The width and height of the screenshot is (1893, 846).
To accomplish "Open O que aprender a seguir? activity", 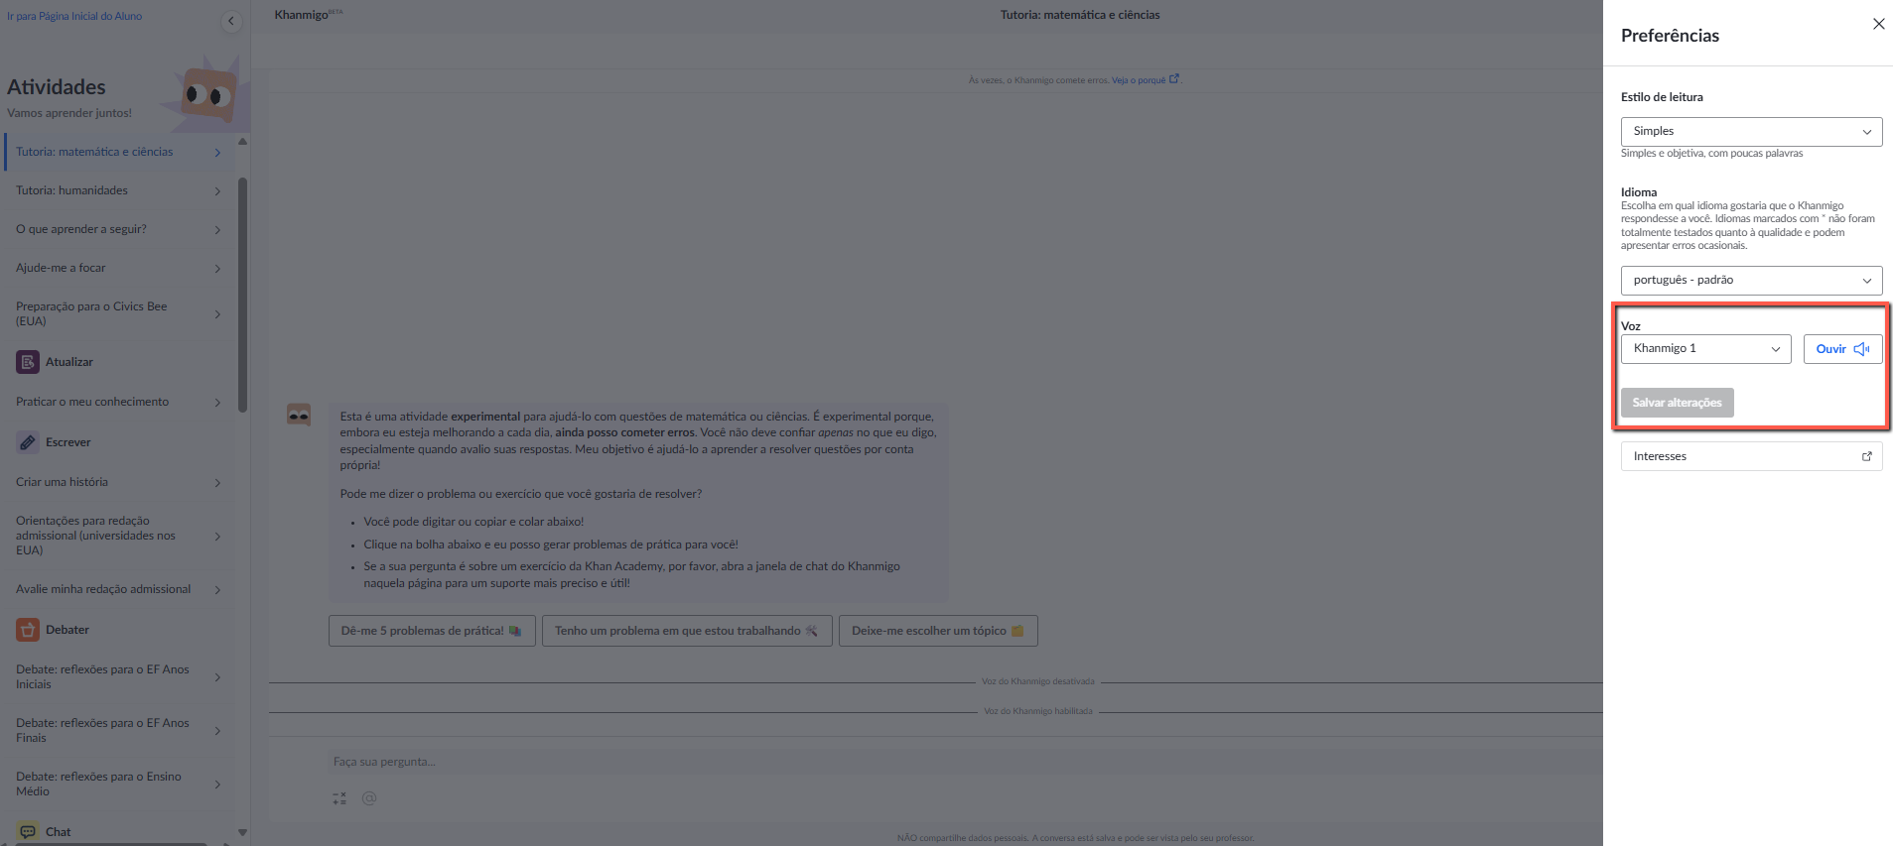I will click(x=119, y=229).
